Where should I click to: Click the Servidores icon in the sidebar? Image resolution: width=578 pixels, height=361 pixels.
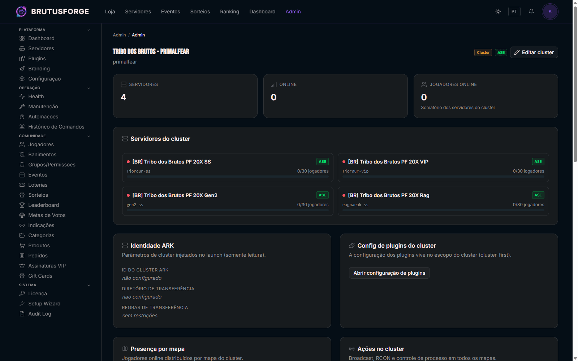(x=22, y=48)
